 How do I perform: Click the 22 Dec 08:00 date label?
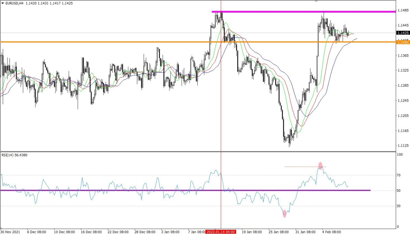118,232
